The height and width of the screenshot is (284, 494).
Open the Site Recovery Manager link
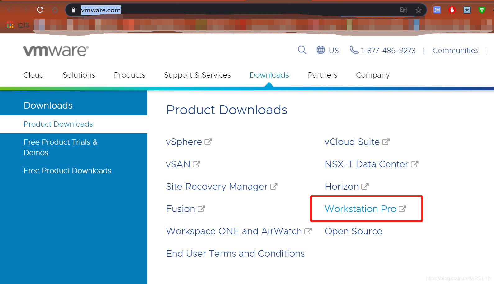[x=217, y=187]
